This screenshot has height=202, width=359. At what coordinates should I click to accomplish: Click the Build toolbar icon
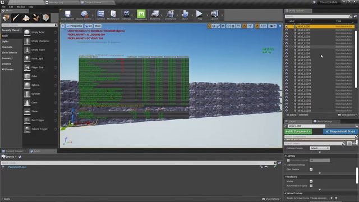[x=185, y=13]
